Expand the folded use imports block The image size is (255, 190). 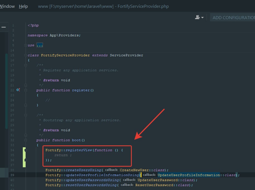[x=26, y=45]
